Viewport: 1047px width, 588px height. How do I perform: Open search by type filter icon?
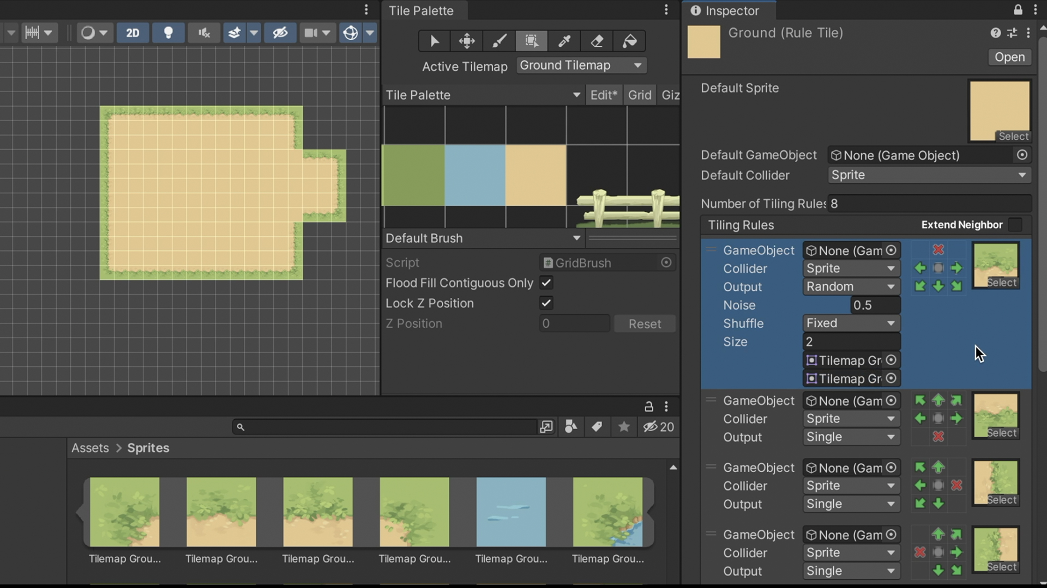click(x=570, y=427)
